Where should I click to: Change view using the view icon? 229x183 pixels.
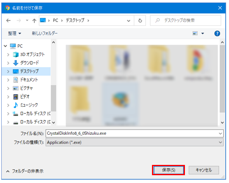195,34
